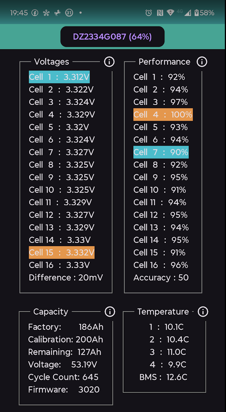Tap the Capacity info icon
The height and width of the screenshot is (412, 226).
pyautogui.click(x=110, y=312)
